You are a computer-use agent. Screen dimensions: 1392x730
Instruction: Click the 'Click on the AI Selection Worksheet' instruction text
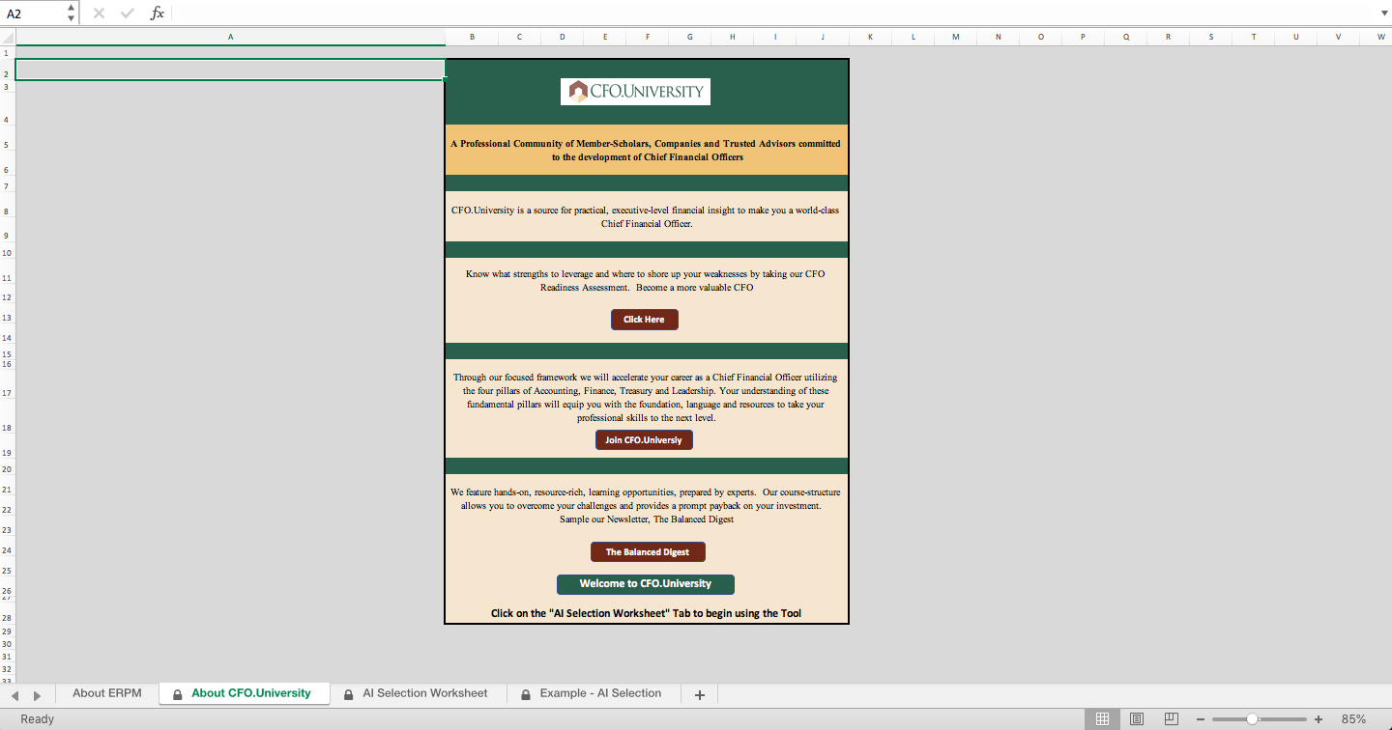click(x=646, y=613)
